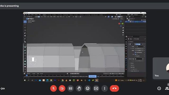Open the Add Modifier dropdown
This screenshot has width=169, height=95.
click(x=137, y=42)
